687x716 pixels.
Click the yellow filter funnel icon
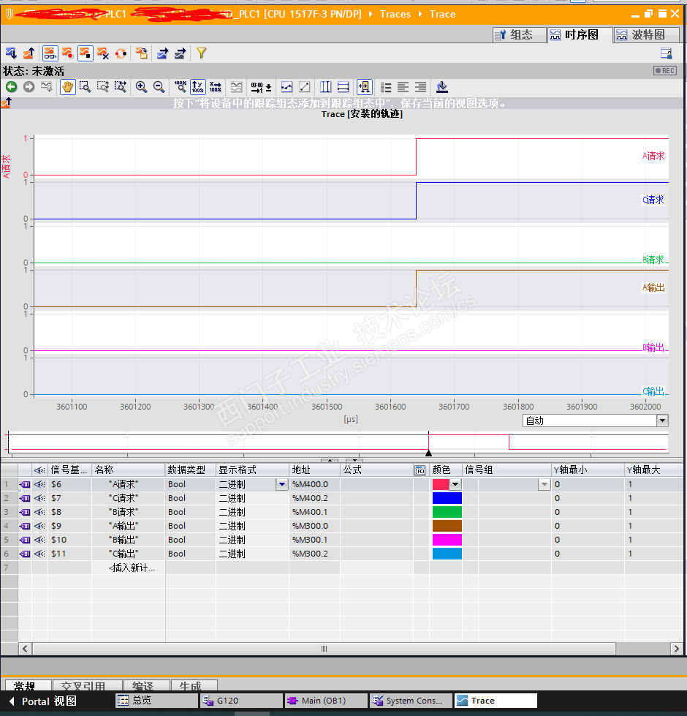[201, 53]
